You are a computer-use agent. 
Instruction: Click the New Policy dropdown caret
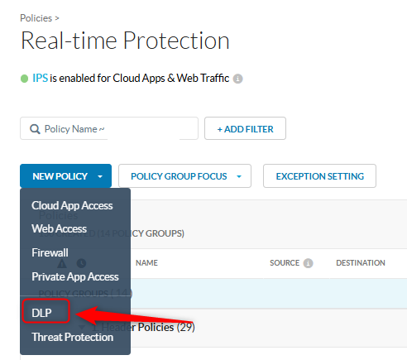click(100, 176)
